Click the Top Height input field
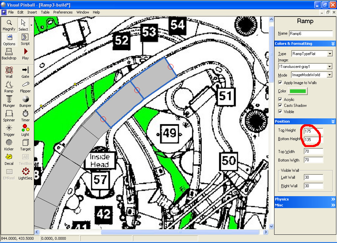 click(313, 131)
